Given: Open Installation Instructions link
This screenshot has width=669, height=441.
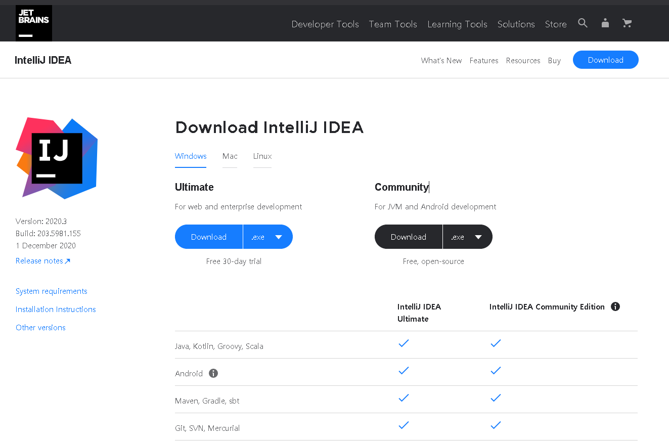Looking at the screenshot, I should (x=56, y=310).
